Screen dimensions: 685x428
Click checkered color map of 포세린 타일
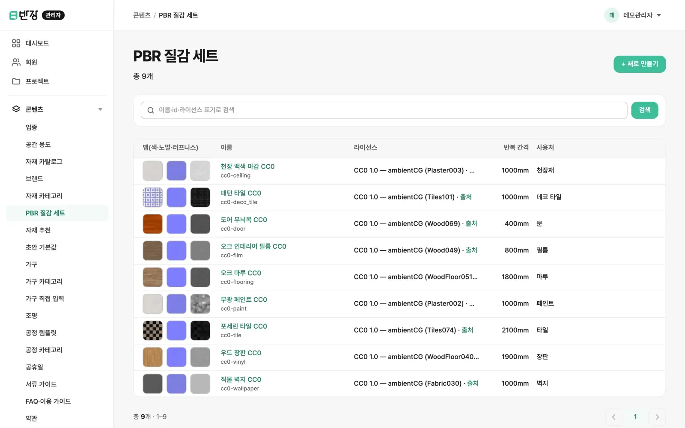pos(152,330)
